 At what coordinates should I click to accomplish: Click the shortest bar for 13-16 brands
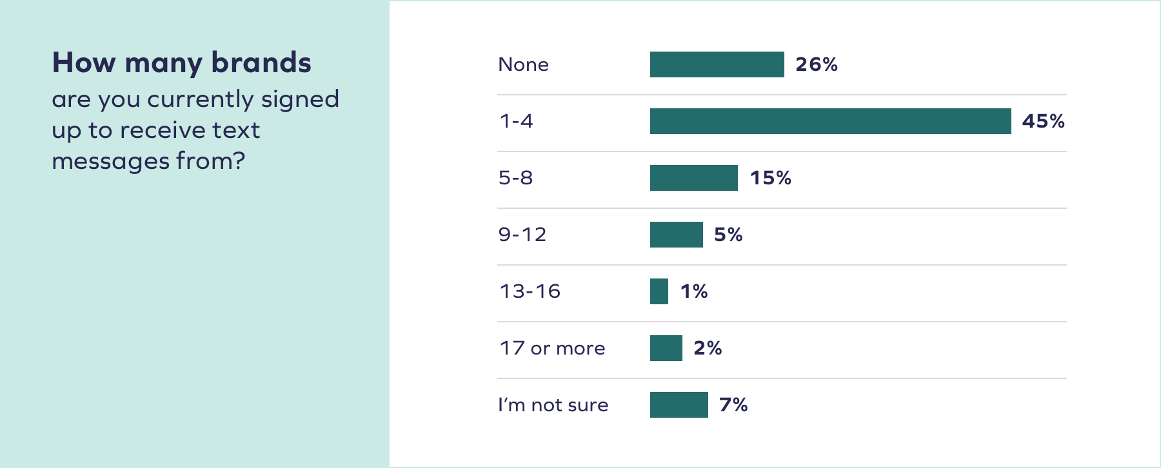coord(659,291)
